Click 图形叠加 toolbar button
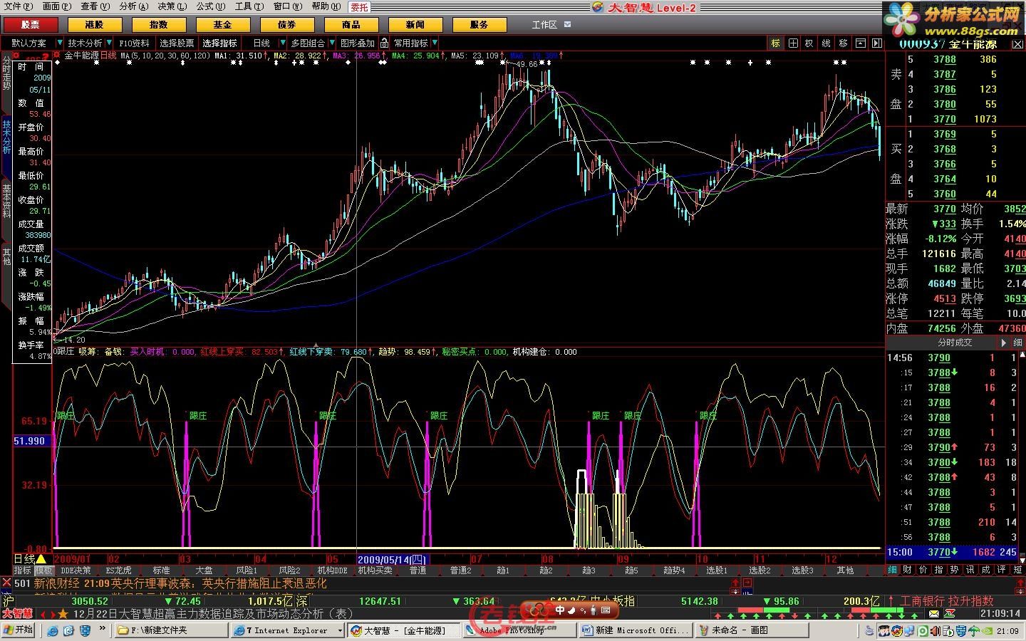This screenshot has height=641, width=1026. point(358,43)
